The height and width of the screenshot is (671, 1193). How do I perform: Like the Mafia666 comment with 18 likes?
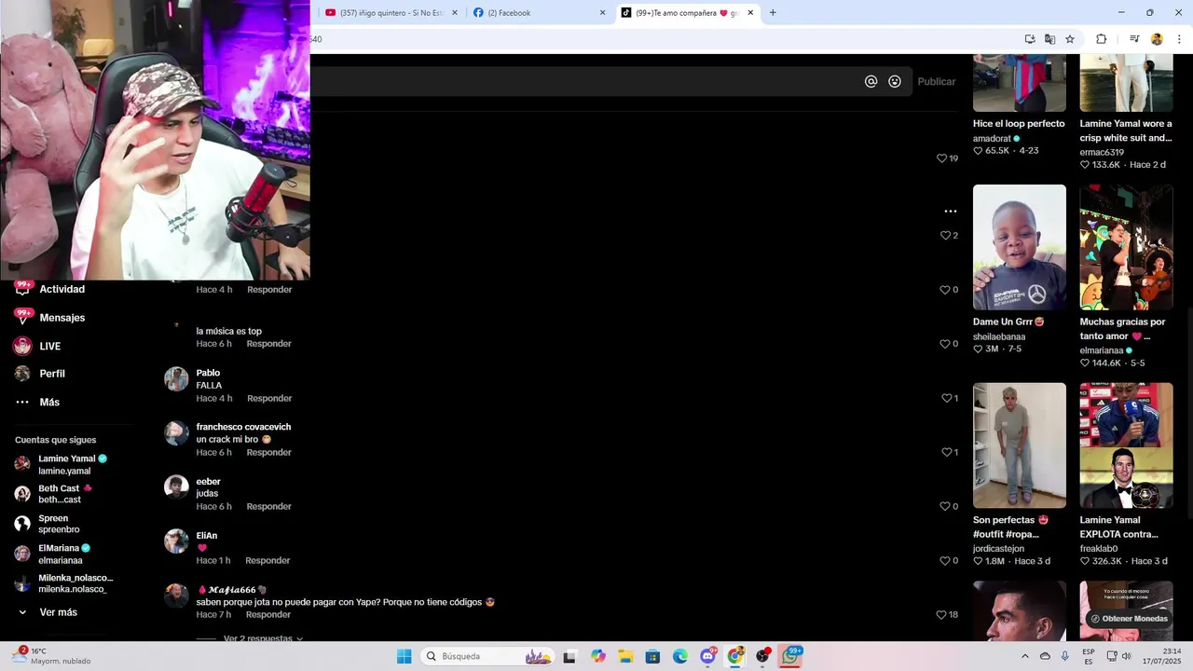click(x=941, y=615)
